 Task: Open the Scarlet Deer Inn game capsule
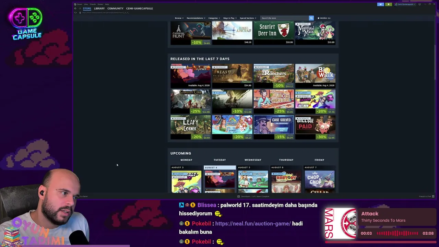(x=274, y=33)
